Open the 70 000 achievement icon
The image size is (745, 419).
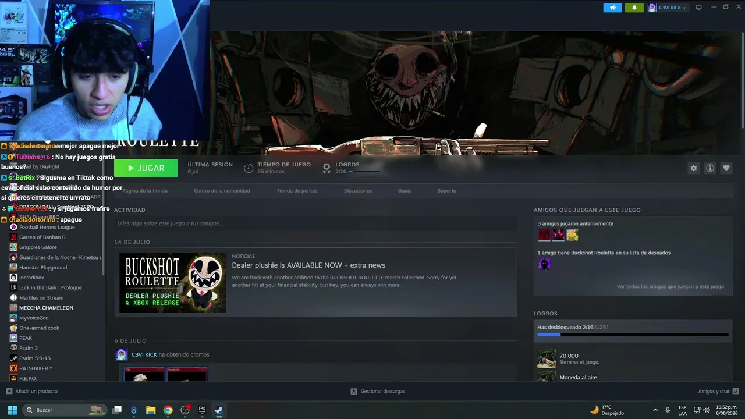[547, 358]
